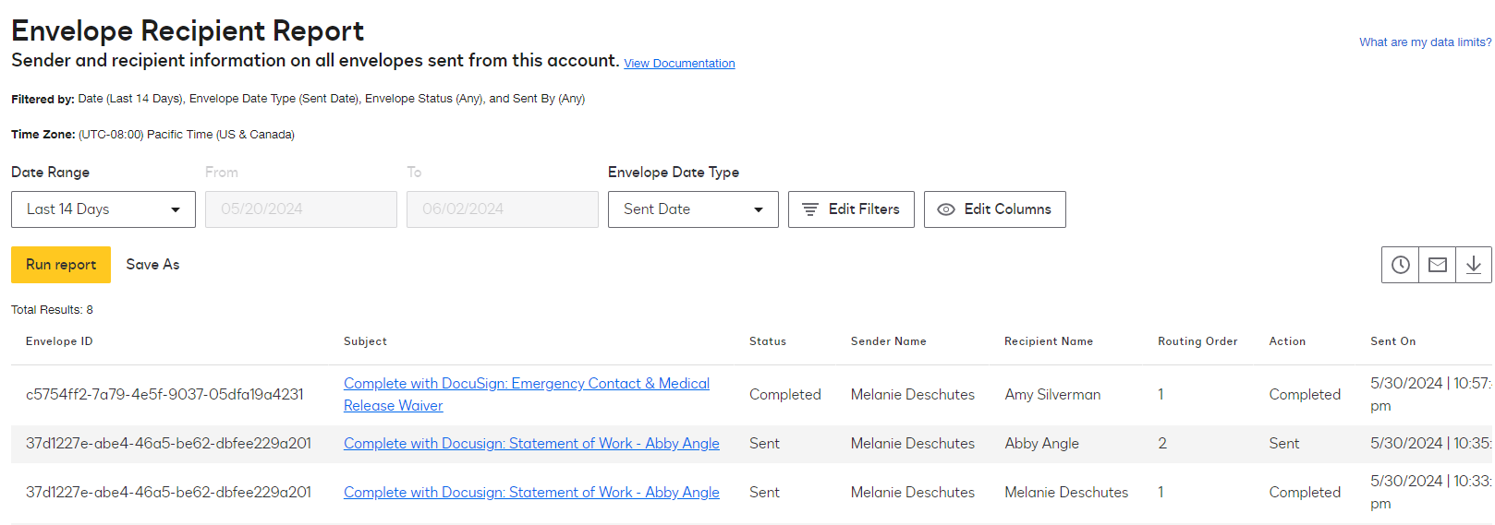Click the From date field 05/20/2024
The width and height of the screenshot is (1495, 525).
pyautogui.click(x=301, y=209)
